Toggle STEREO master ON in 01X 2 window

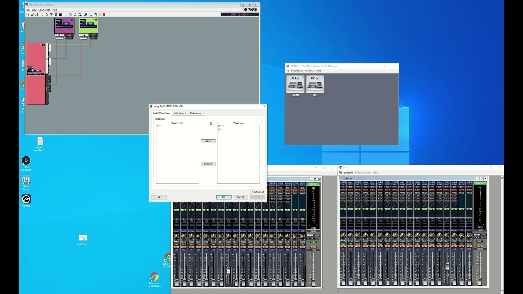pos(480,246)
